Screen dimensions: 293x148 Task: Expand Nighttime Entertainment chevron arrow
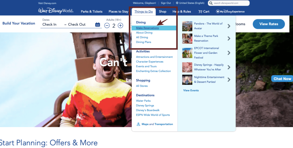pyautogui.click(x=229, y=80)
